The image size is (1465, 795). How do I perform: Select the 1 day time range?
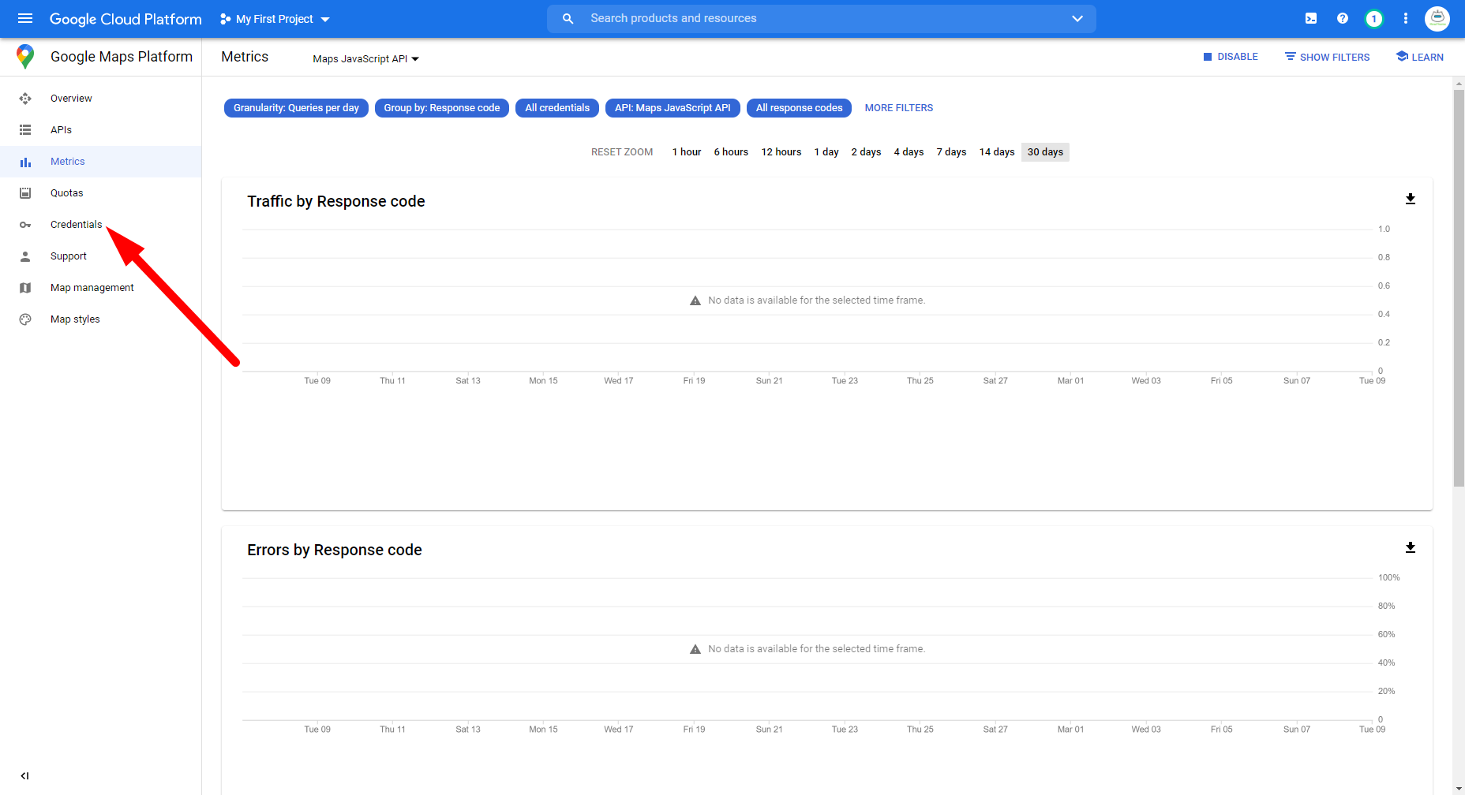pos(826,152)
